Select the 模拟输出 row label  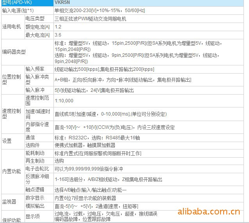coord(35,206)
